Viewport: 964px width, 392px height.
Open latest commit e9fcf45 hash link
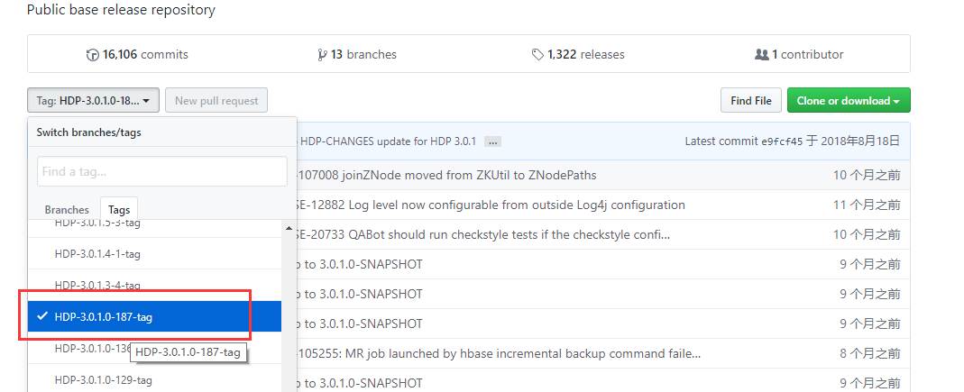(781, 141)
